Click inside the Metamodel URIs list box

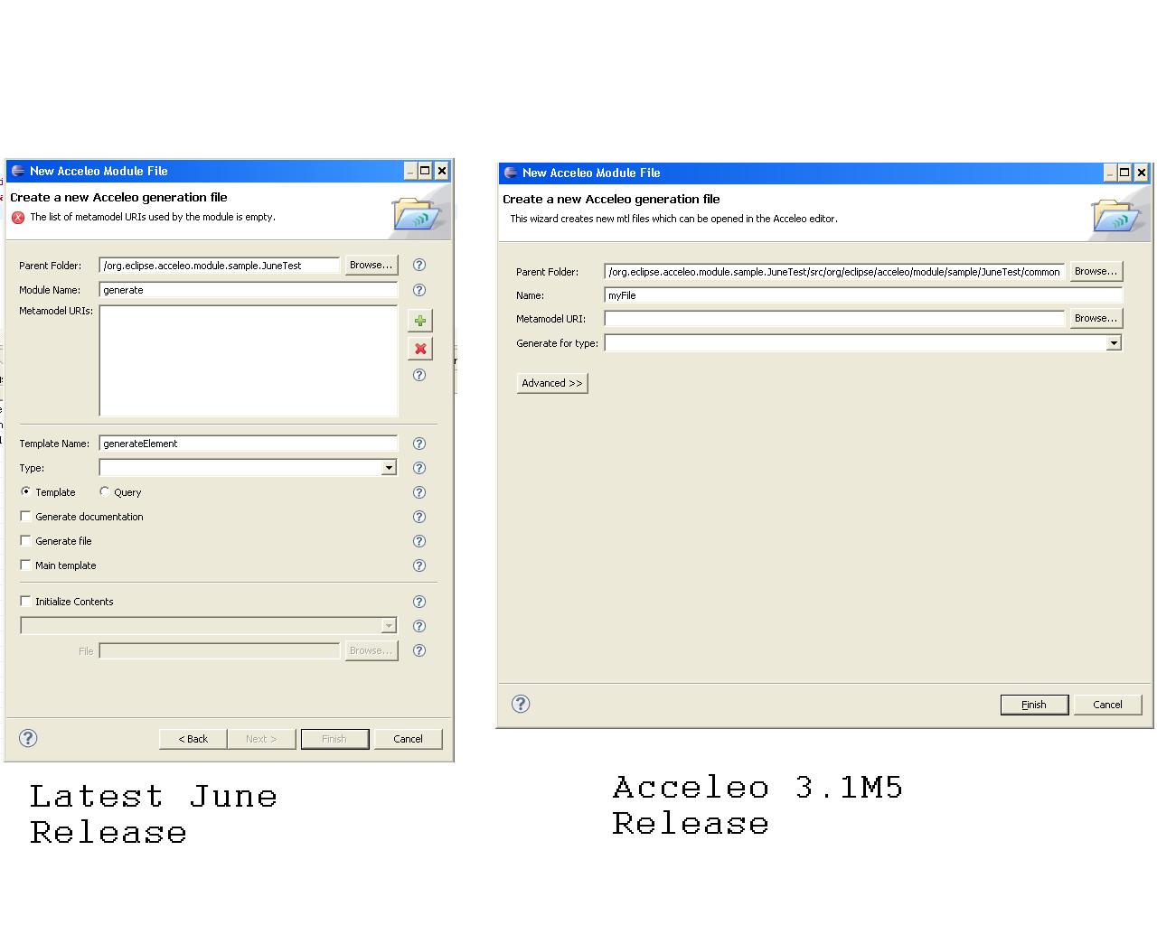249,360
